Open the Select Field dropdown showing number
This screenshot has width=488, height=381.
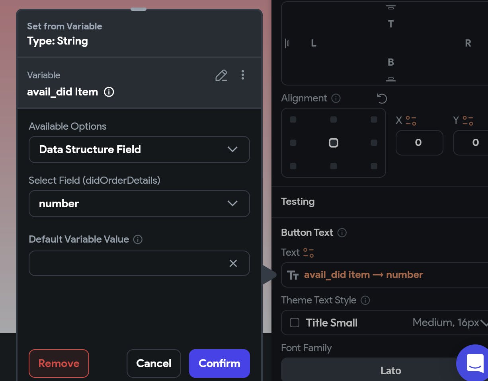[139, 204]
